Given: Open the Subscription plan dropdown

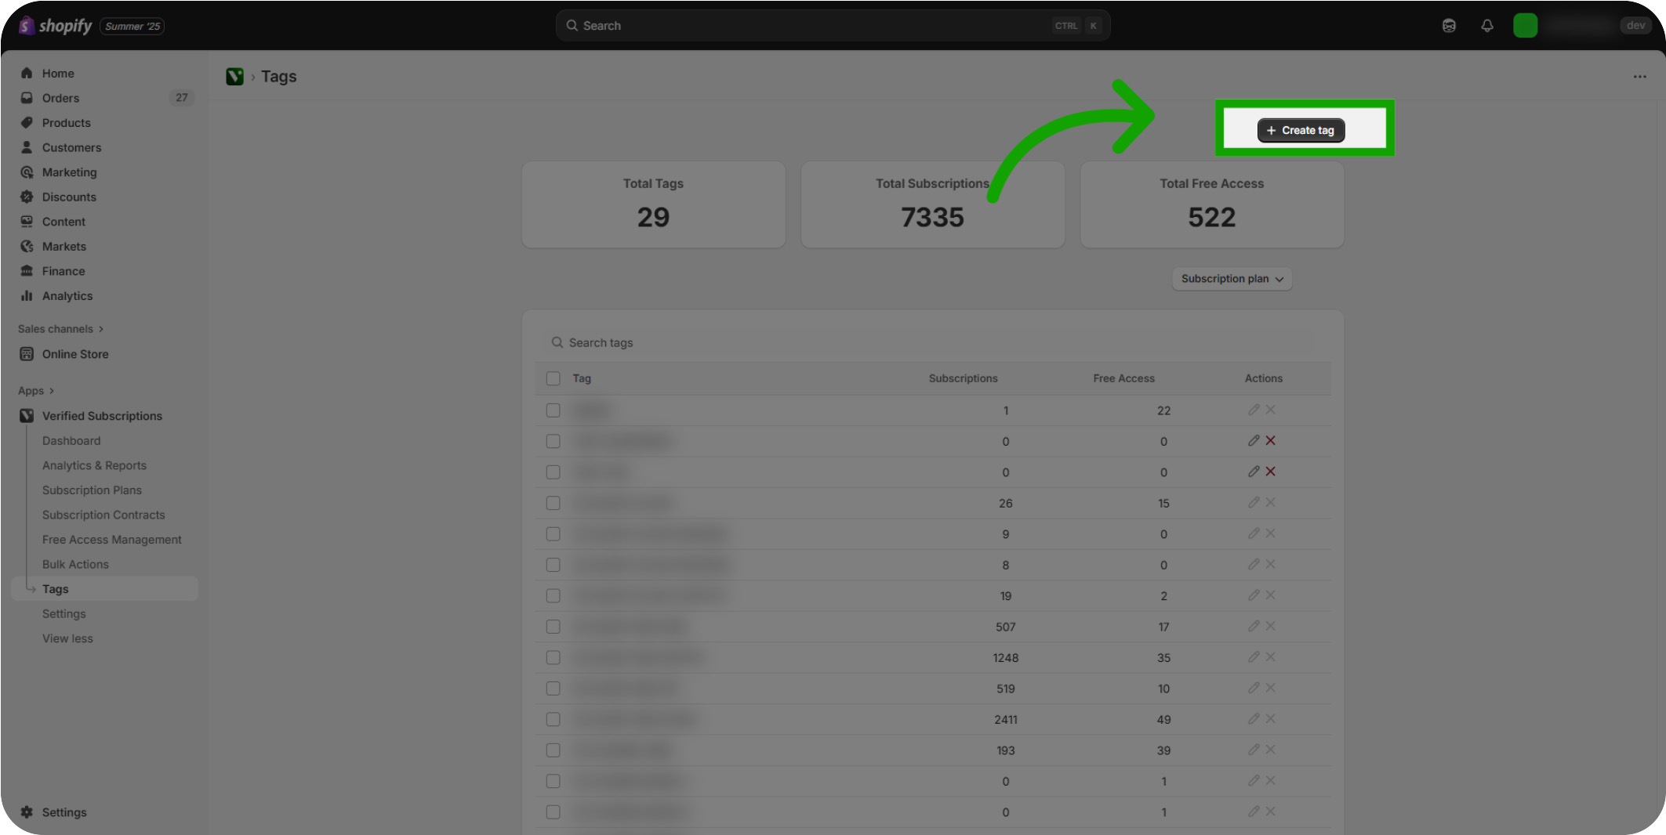Looking at the screenshot, I should pos(1232,279).
